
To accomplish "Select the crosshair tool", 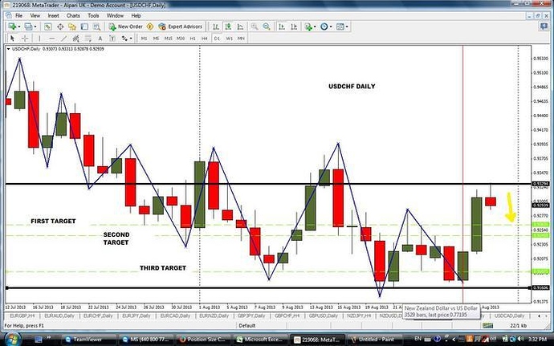I will point(25,39).
